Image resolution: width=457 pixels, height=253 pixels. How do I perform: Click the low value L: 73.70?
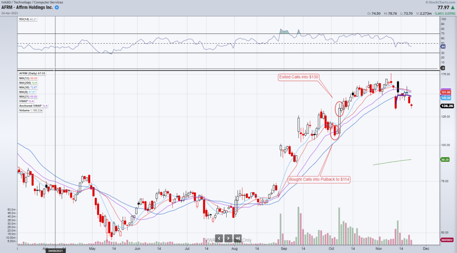[x=407, y=13]
